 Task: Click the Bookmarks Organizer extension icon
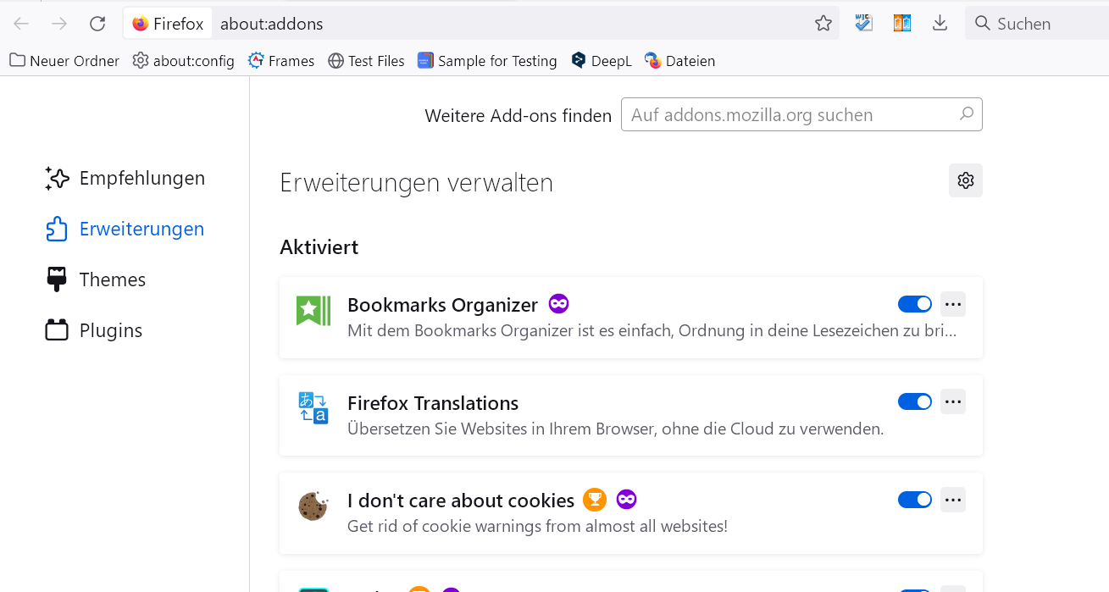[x=313, y=311]
